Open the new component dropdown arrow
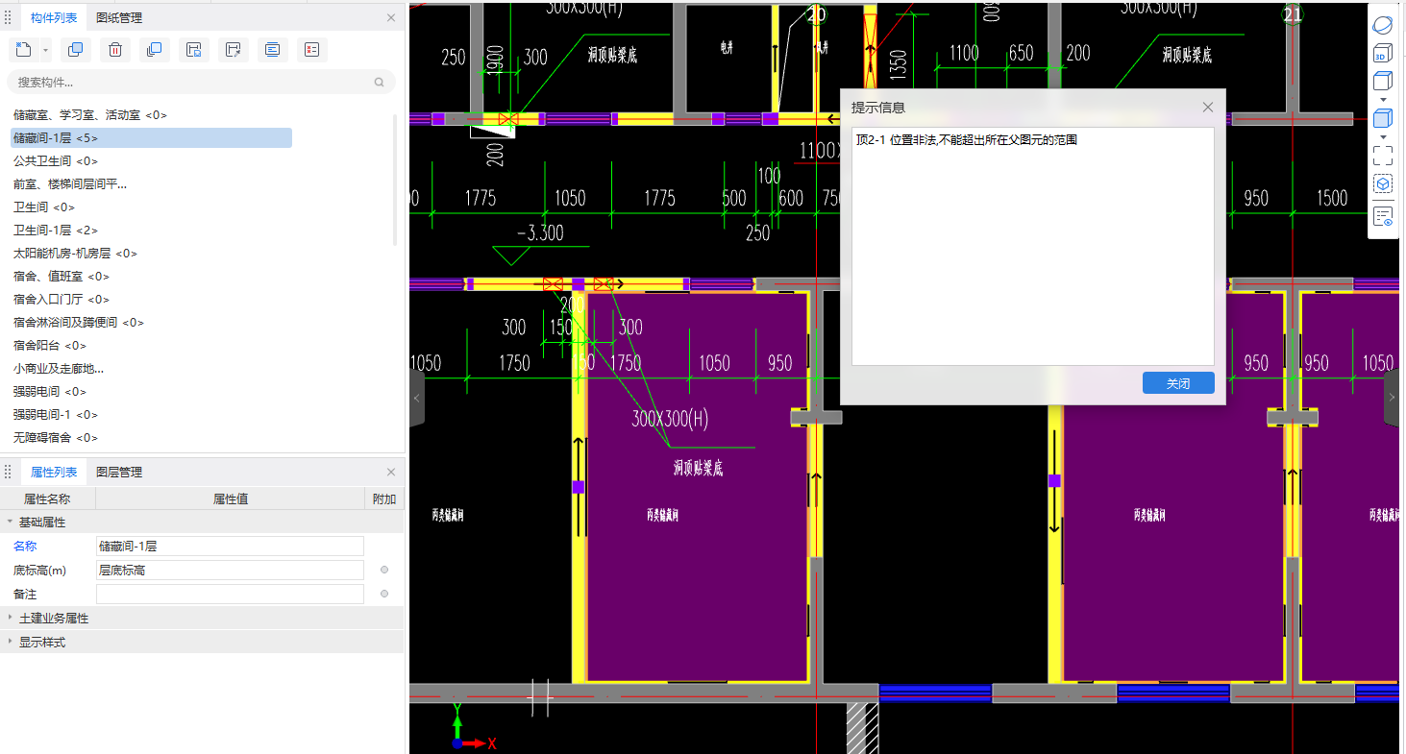Image resolution: width=1406 pixels, height=754 pixels. 45,51
